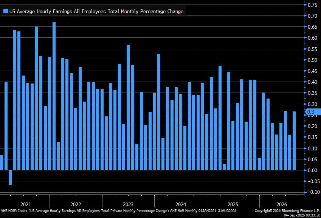Click the 2021 year label

click(26, 204)
